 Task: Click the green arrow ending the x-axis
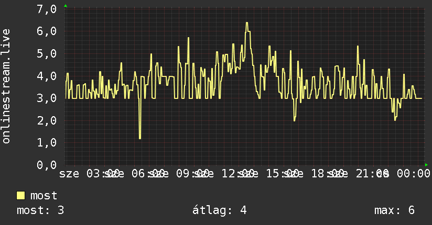[x=426, y=165]
